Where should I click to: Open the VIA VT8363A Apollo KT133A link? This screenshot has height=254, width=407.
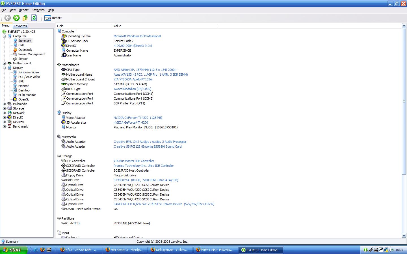tap(133, 79)
